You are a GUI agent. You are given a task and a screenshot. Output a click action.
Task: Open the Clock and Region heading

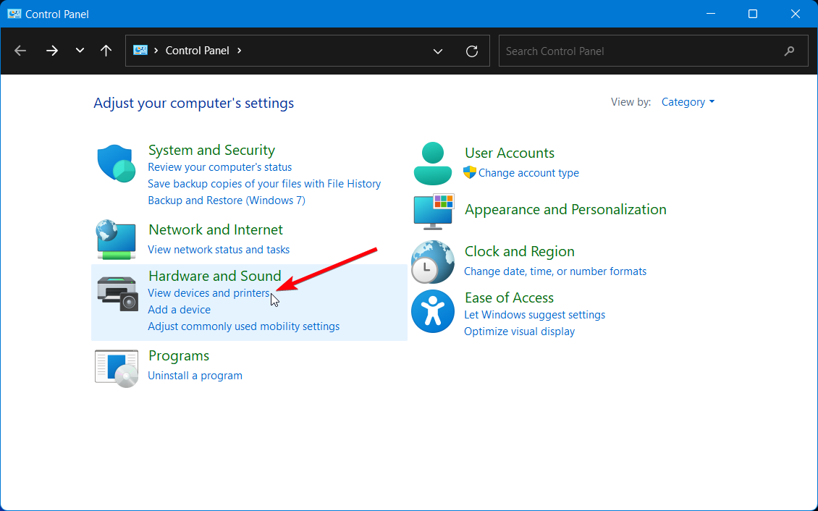[519, 252]
